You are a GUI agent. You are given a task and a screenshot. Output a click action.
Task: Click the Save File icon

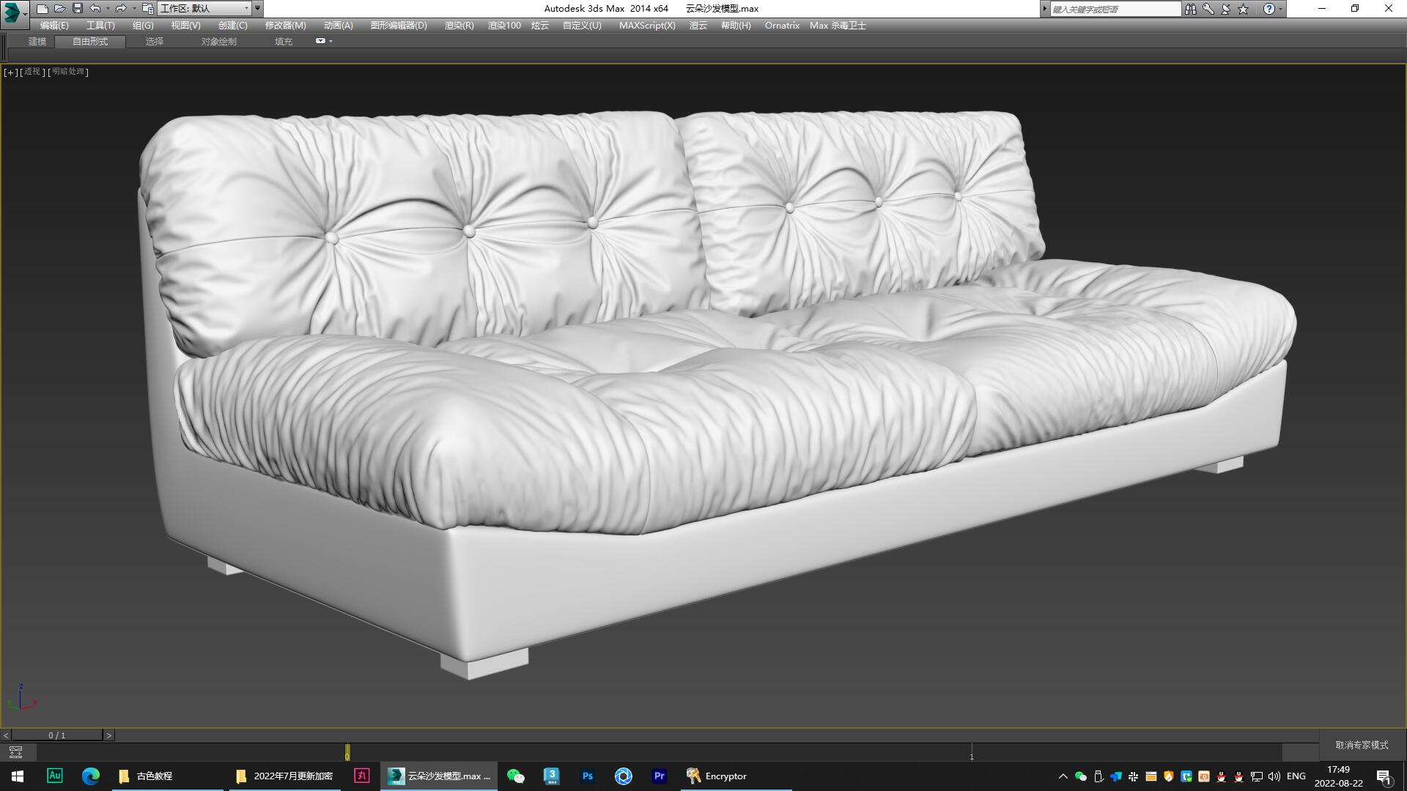coord(77,8)
